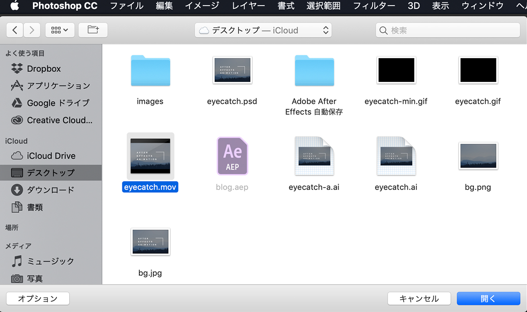Viewport: 527px width, 312px height.
Task: Go back with the left arrow button
Action: pyautogui.click(x=15, y=30)
